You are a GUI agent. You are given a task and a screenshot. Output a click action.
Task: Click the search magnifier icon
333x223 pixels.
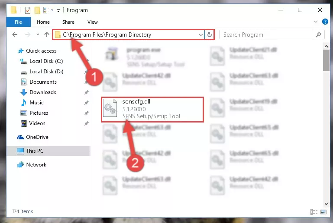click(318, 35)
